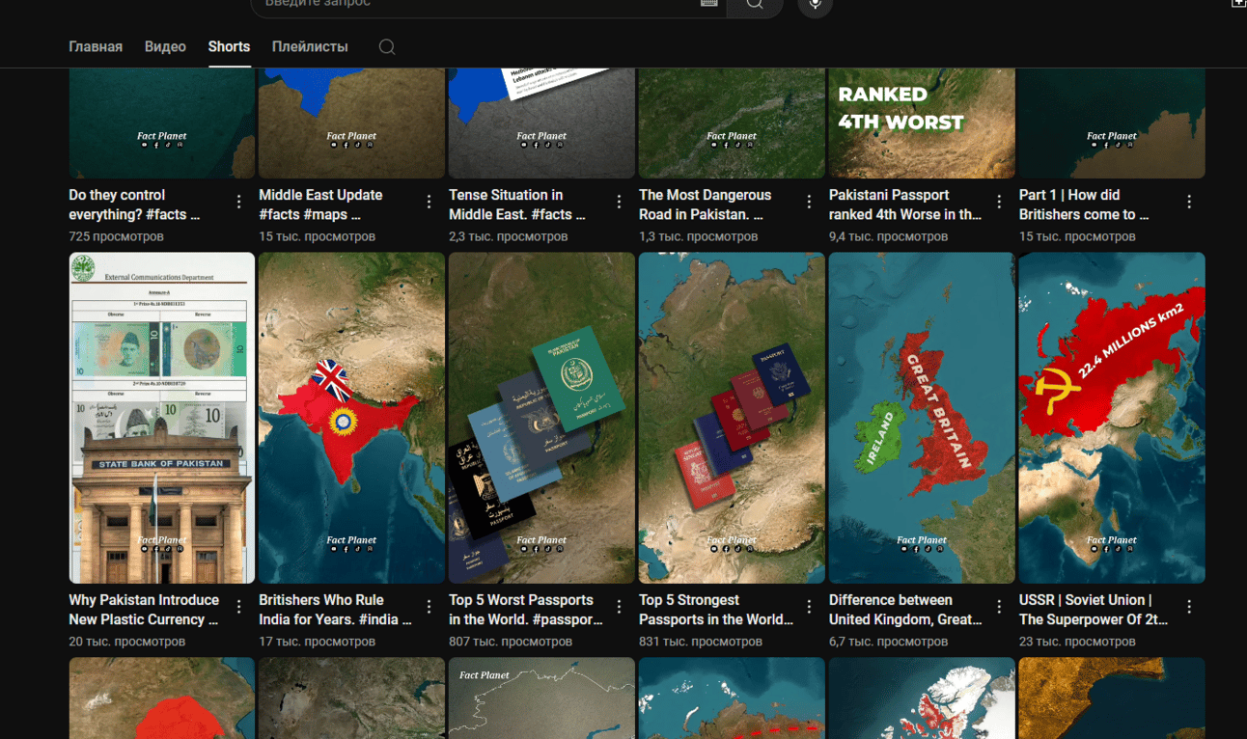Screen dimensions: 1247x739
Task: Switch to the Главная tab
Action: 96,46
